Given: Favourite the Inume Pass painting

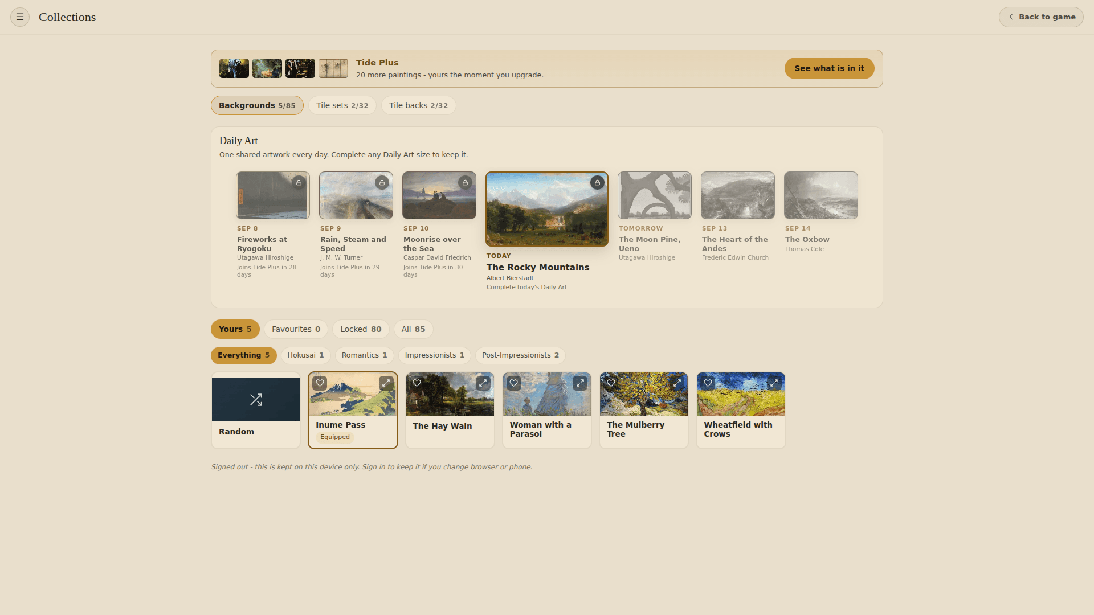Looking at the screenshot, I should coord(320,383).
